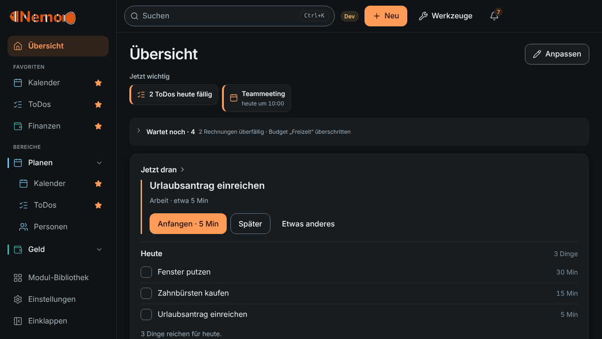This screenshot has width=602, height=339.
Task: Click the Später button
Action: click(x=250, y=224)
